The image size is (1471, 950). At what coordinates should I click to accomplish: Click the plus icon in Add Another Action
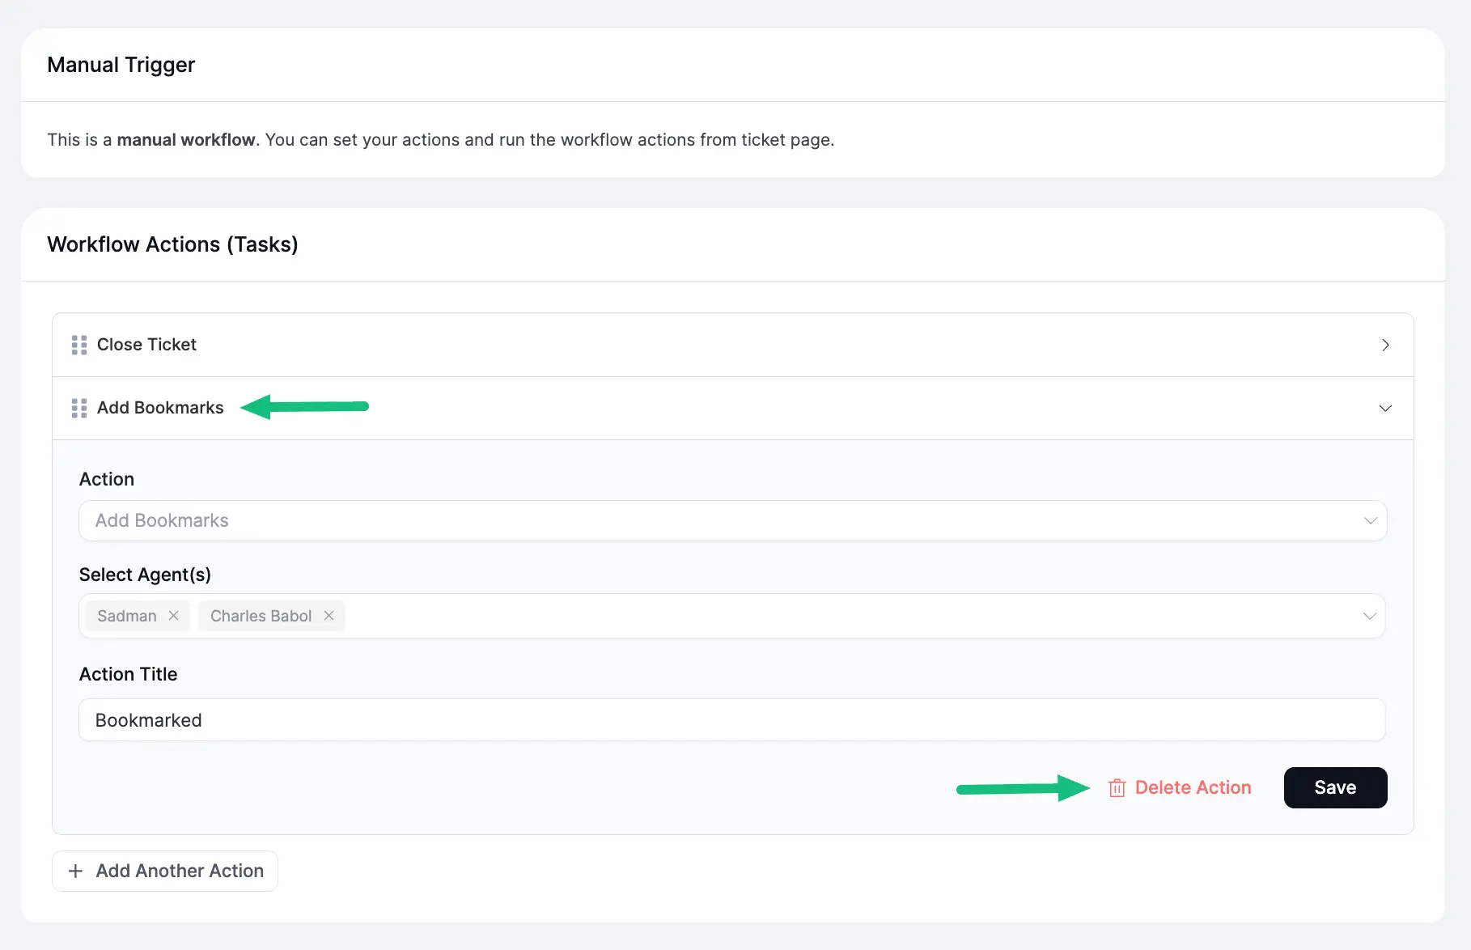(x=75, y=871)
